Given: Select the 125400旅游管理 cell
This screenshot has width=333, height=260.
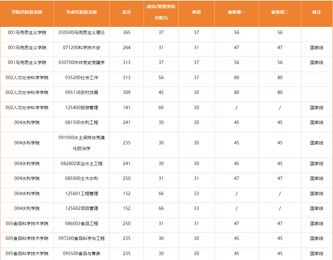Looking at the screenshot, I should 81,108.
